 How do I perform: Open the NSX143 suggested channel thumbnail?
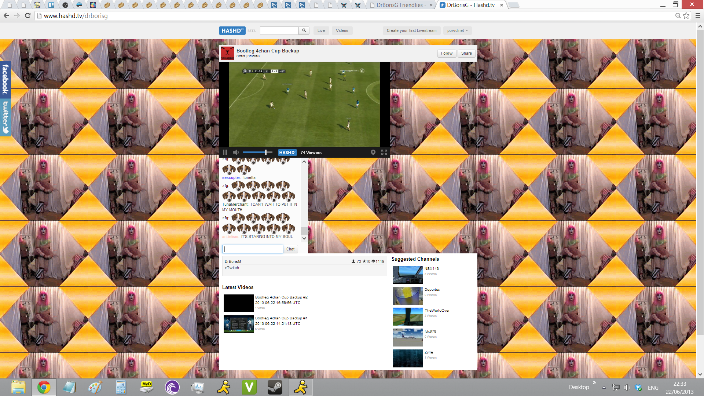click(x=408, y=275)
